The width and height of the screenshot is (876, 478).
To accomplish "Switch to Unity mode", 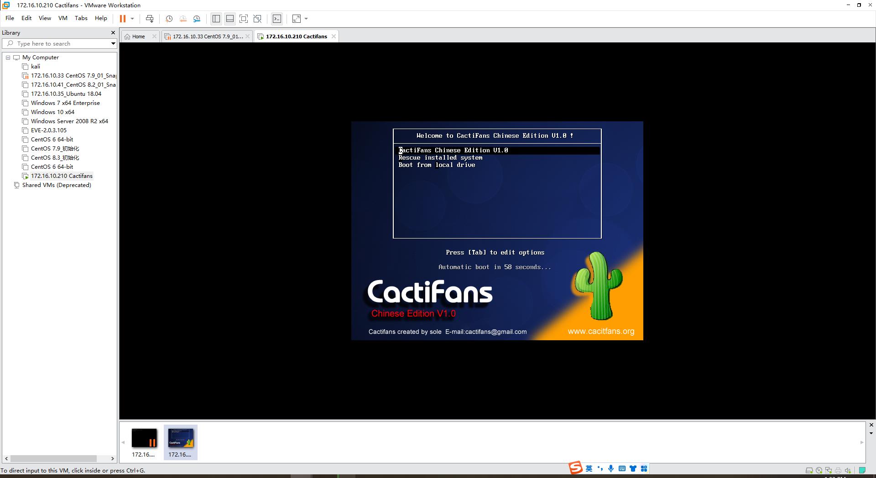I will 257,19.
